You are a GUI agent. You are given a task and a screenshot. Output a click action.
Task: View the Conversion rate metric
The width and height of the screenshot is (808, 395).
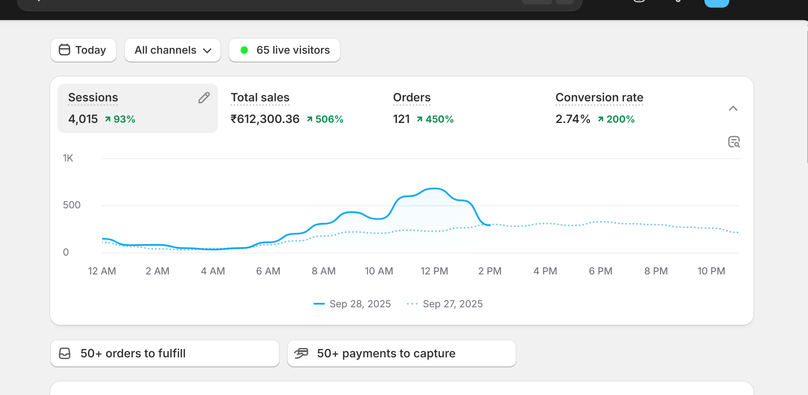(599, 98)
